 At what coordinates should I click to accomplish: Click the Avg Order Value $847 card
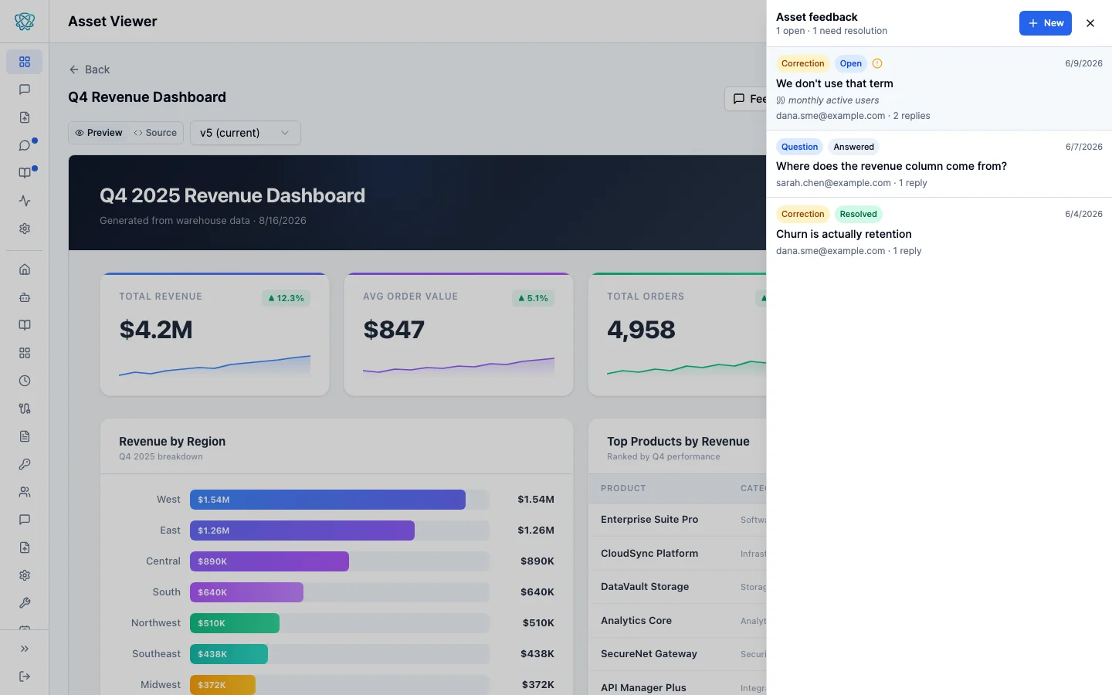tap(459, 334)
